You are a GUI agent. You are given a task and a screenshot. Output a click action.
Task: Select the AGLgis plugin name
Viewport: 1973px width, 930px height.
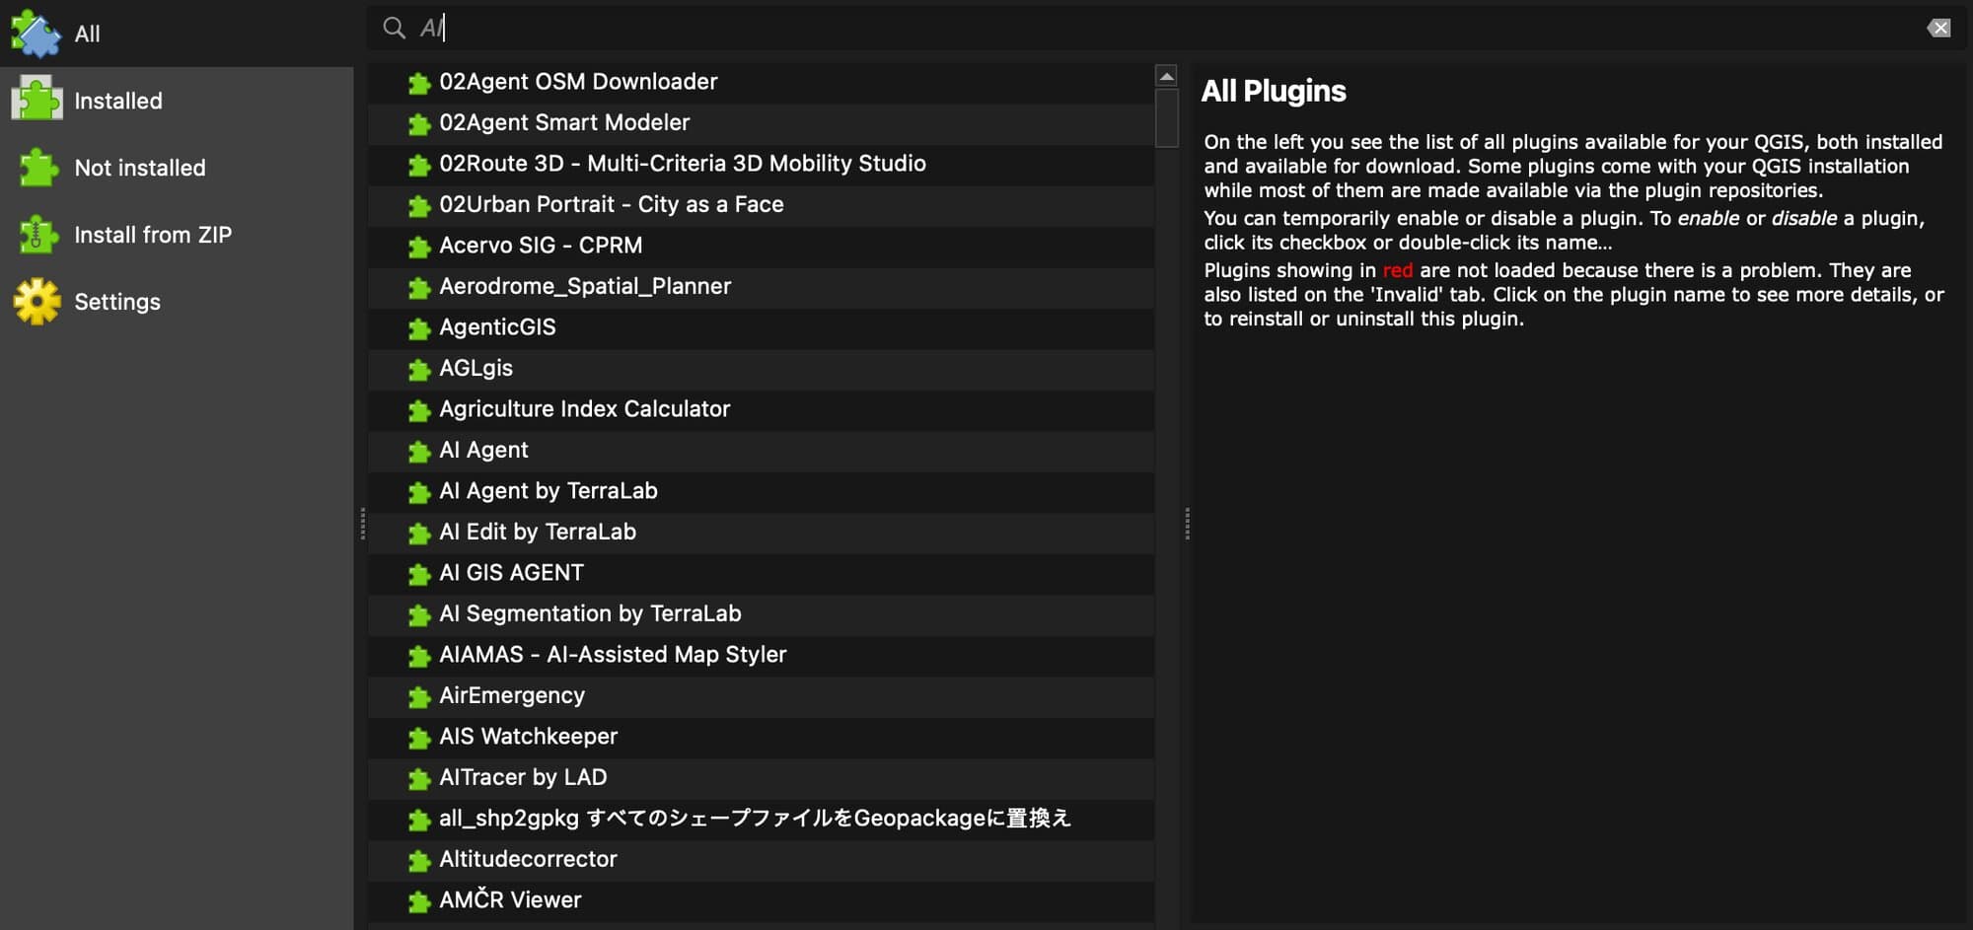pyautogui.click(x=475, y=368)
